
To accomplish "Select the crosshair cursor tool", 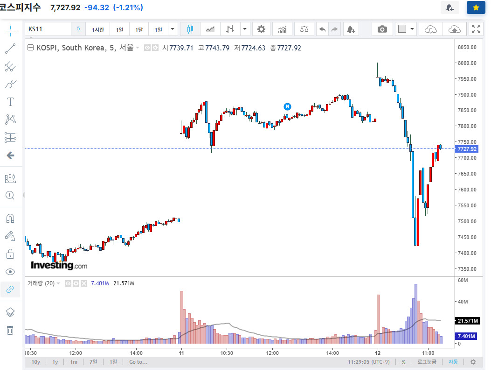I will point(10,31).
